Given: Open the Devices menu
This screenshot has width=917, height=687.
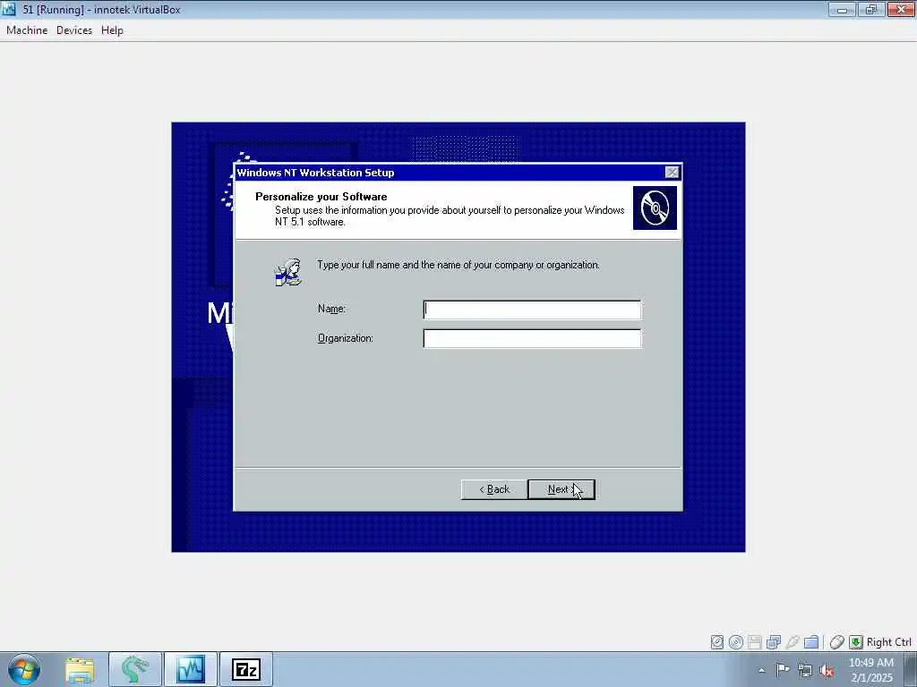Looking at the screenshot, I should tap(74, 30).
